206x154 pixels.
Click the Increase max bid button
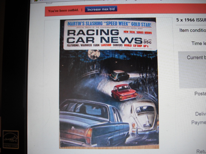coord(101,10)
